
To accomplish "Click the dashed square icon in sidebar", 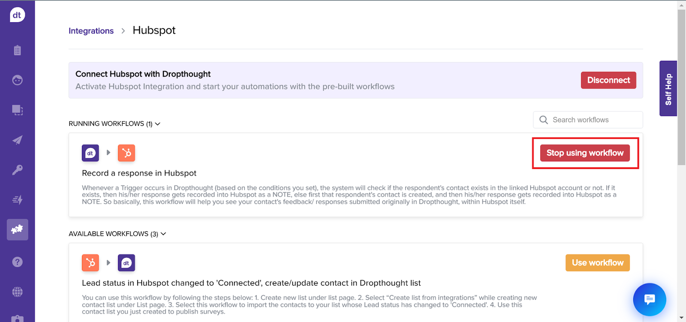I will pos(17,110).
